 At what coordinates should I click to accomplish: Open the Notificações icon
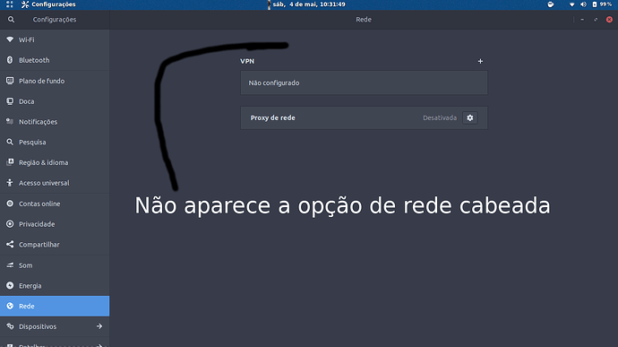coord(10,122)
